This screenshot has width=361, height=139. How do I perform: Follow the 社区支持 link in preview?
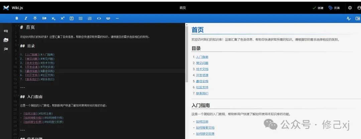pyautogui.click(x=202, y=87)
